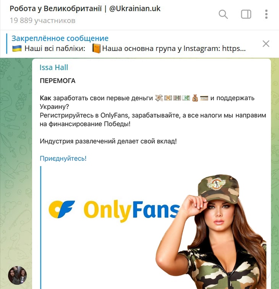The height and width of the screenshot is (289, 279).
Task: Open sender profile Issa Hall
Action: click(54, 67)
